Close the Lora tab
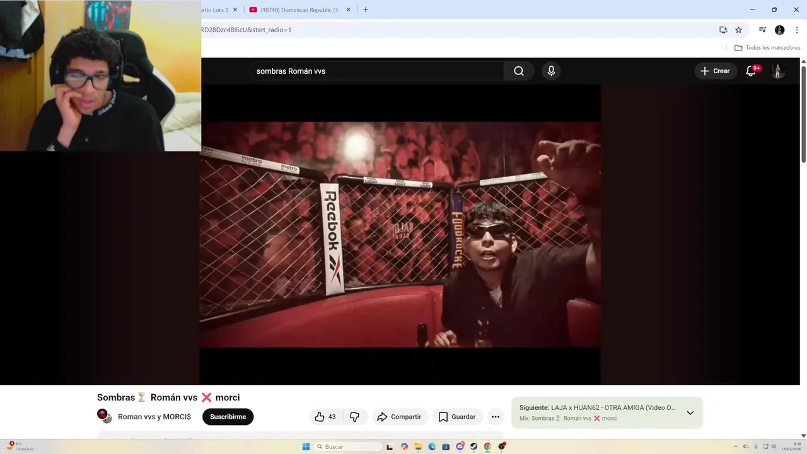Viewport: 807px width, 454px height. [235, 9]
